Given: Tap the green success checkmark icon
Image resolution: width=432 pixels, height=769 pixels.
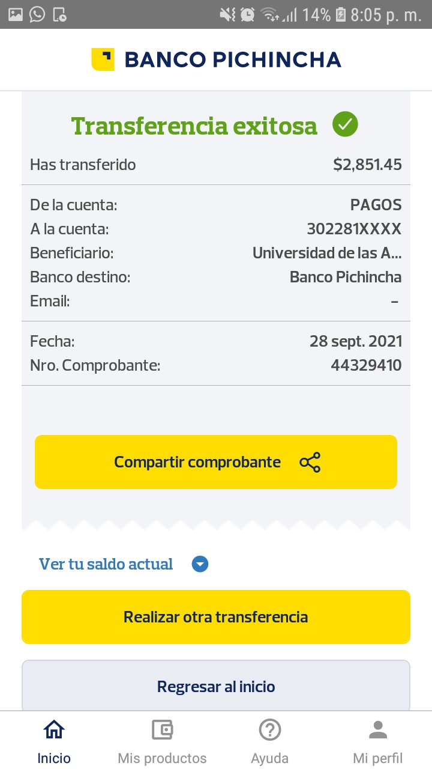Looking at the screenshot, I should (345, 124).
